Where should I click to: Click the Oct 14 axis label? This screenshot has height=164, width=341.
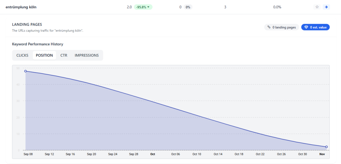coord(218,154)
